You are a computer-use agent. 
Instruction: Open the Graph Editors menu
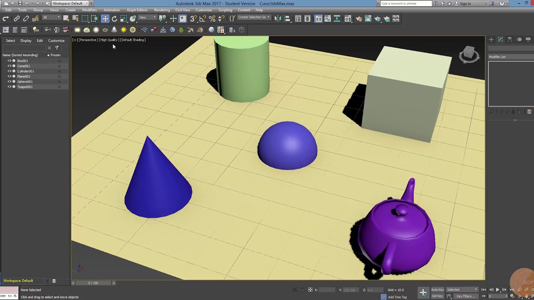click(x=137, y=10)
